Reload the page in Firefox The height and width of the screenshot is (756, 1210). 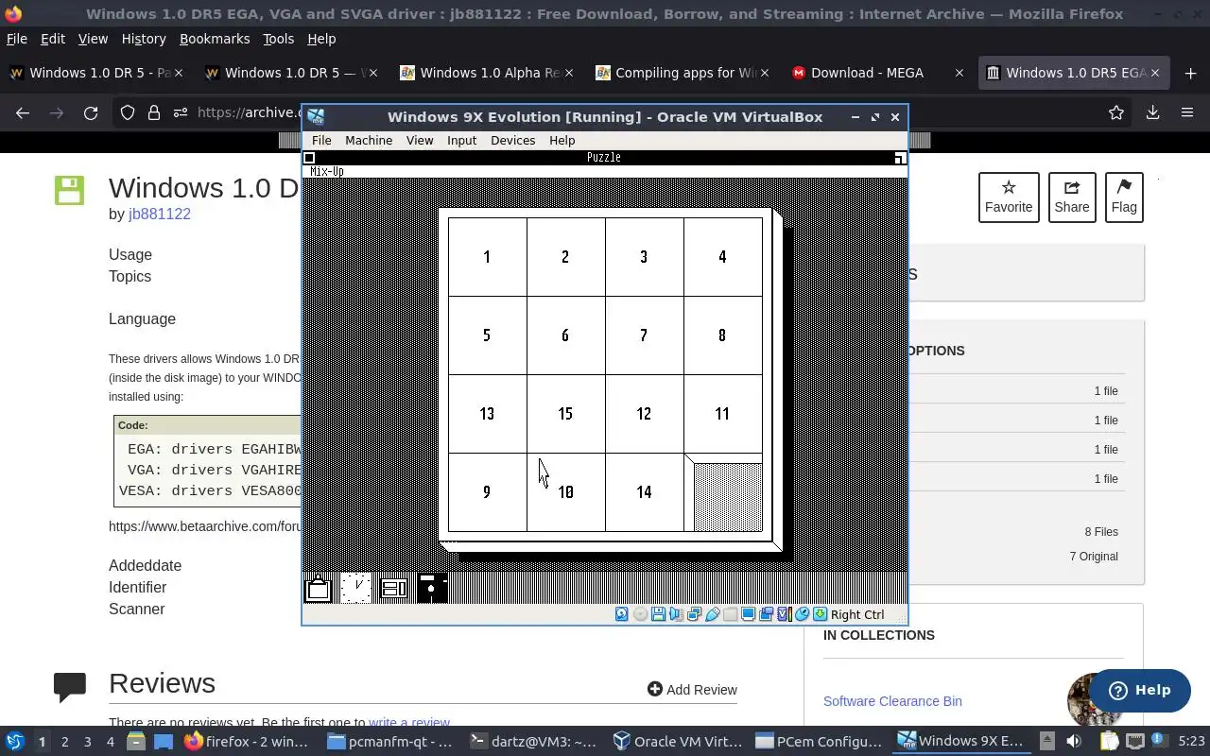(91, 112)
